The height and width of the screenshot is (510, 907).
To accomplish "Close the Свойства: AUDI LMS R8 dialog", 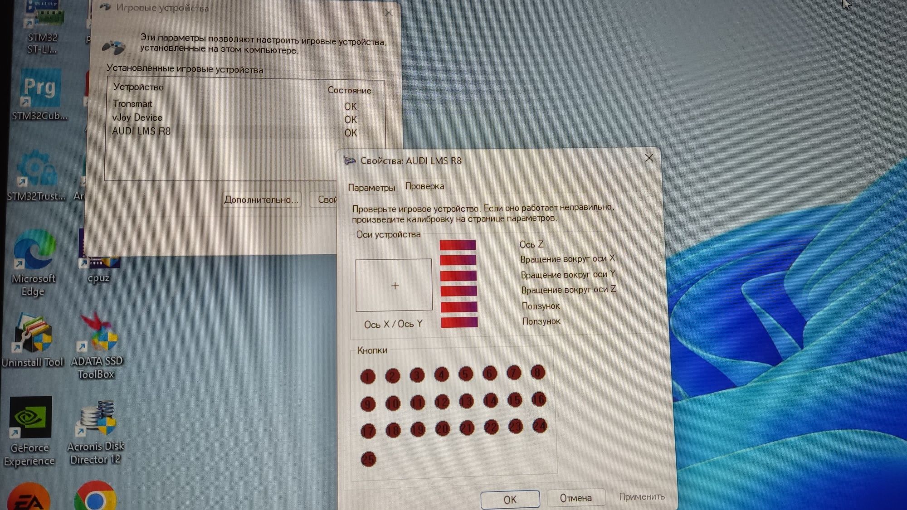I will click(x=649, y=158).
